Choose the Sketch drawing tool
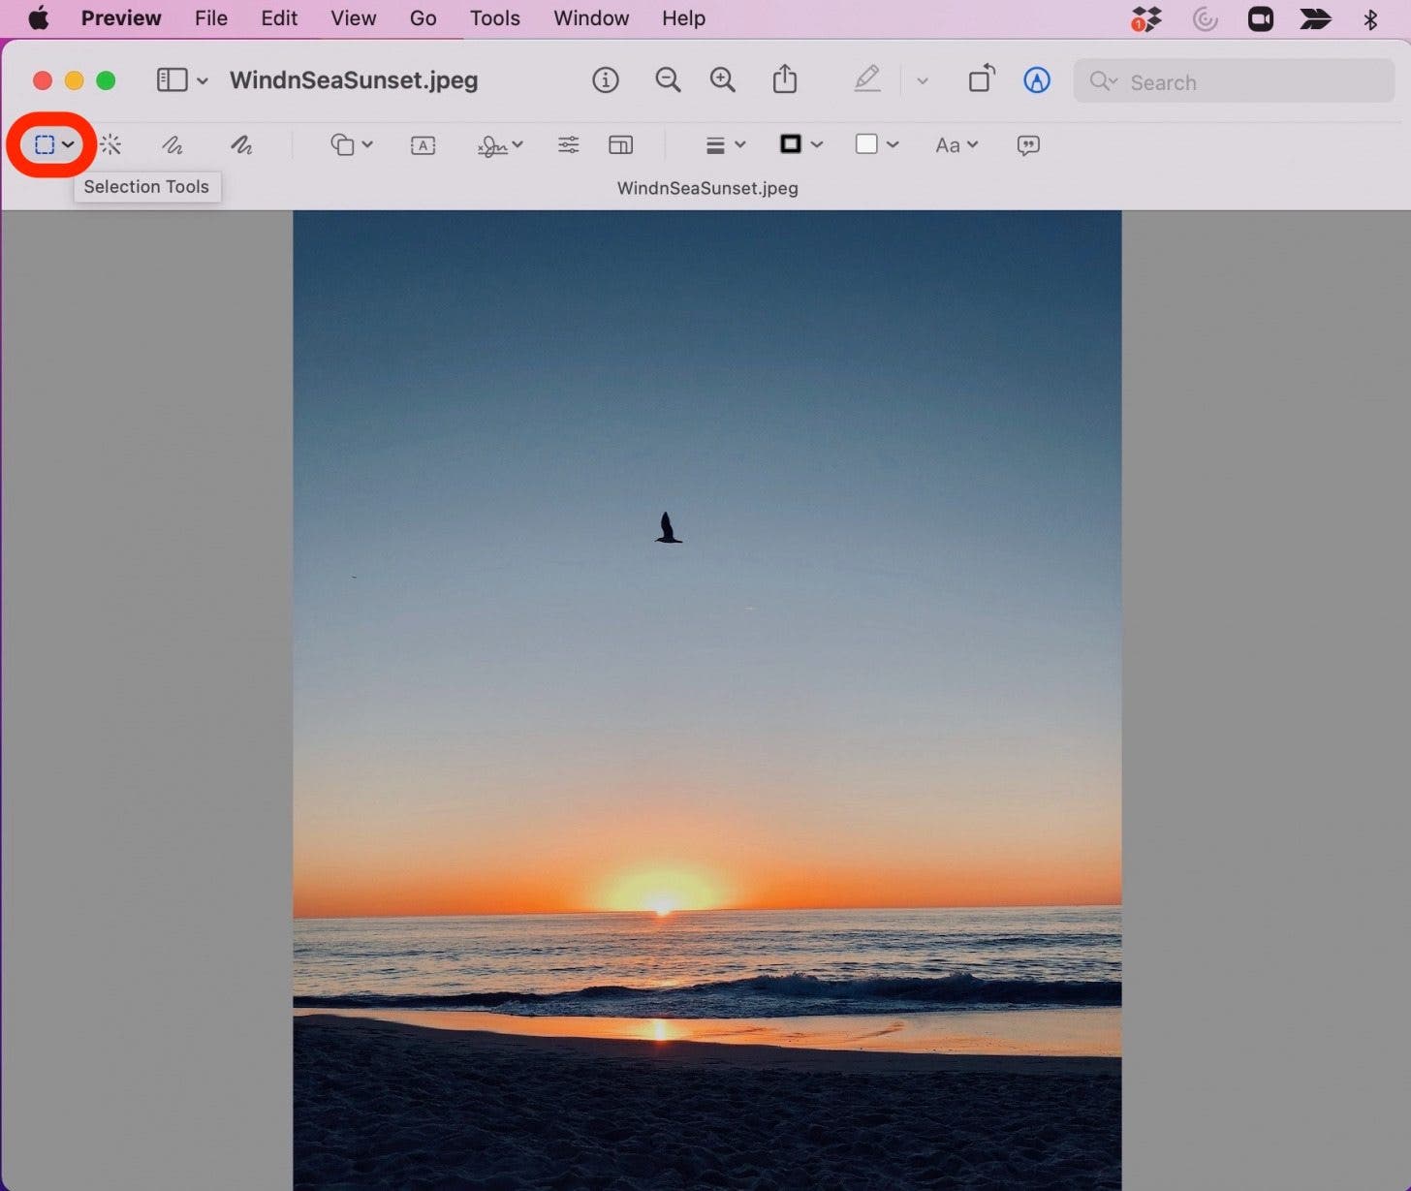The width and height of the screenshot is (1411, 1191). 172,145
